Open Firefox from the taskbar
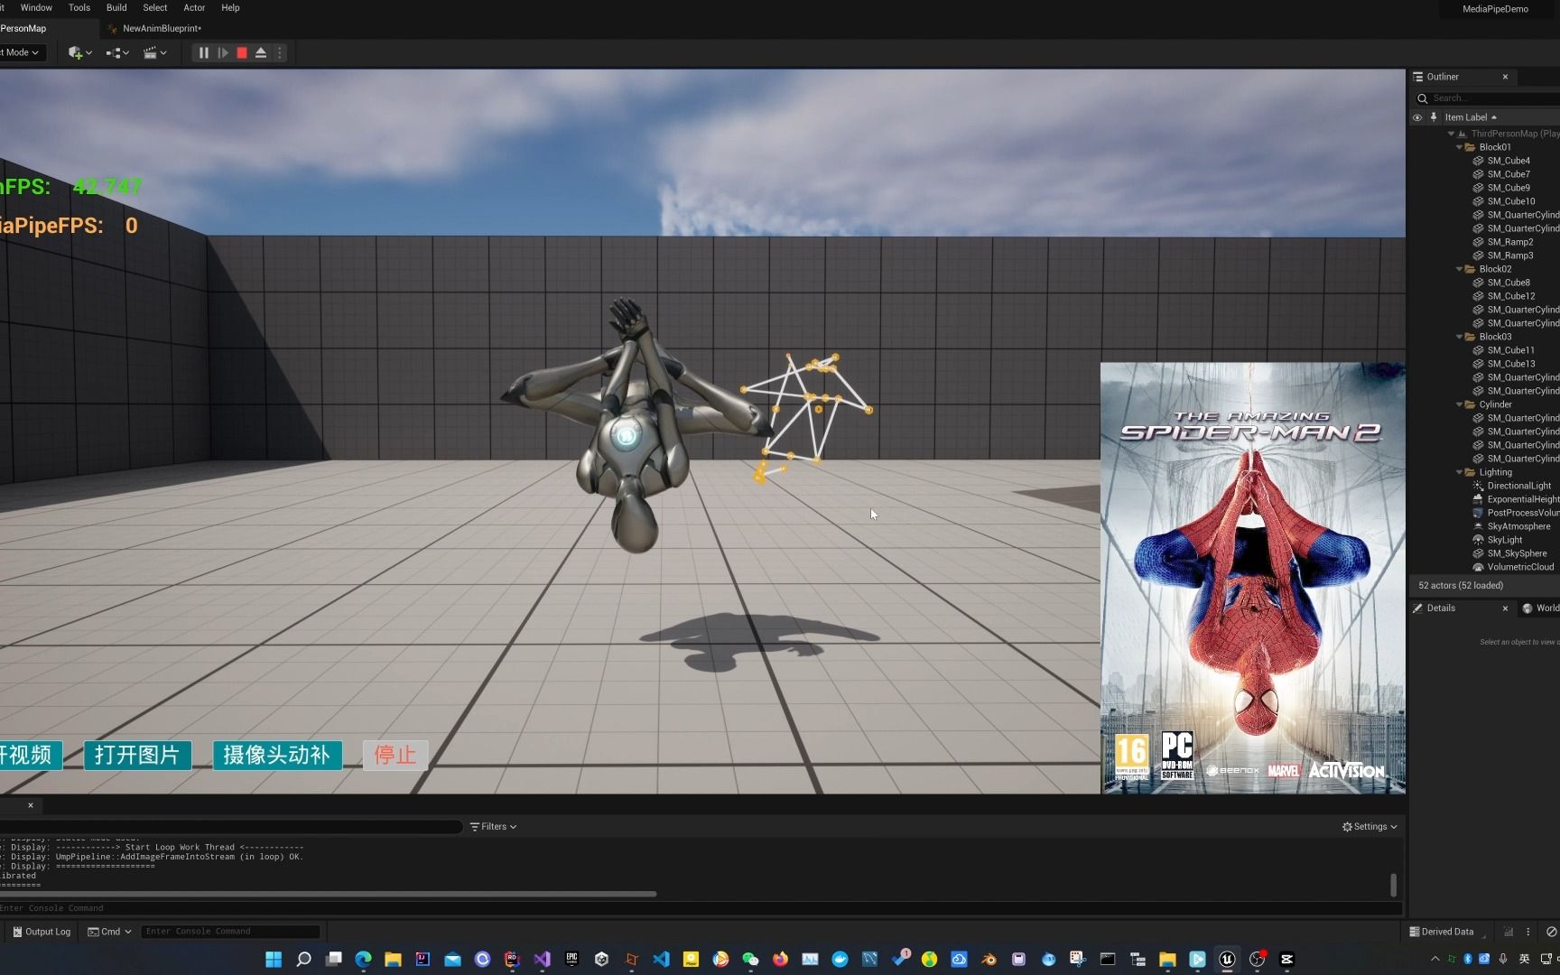 [x=780, y=959]
